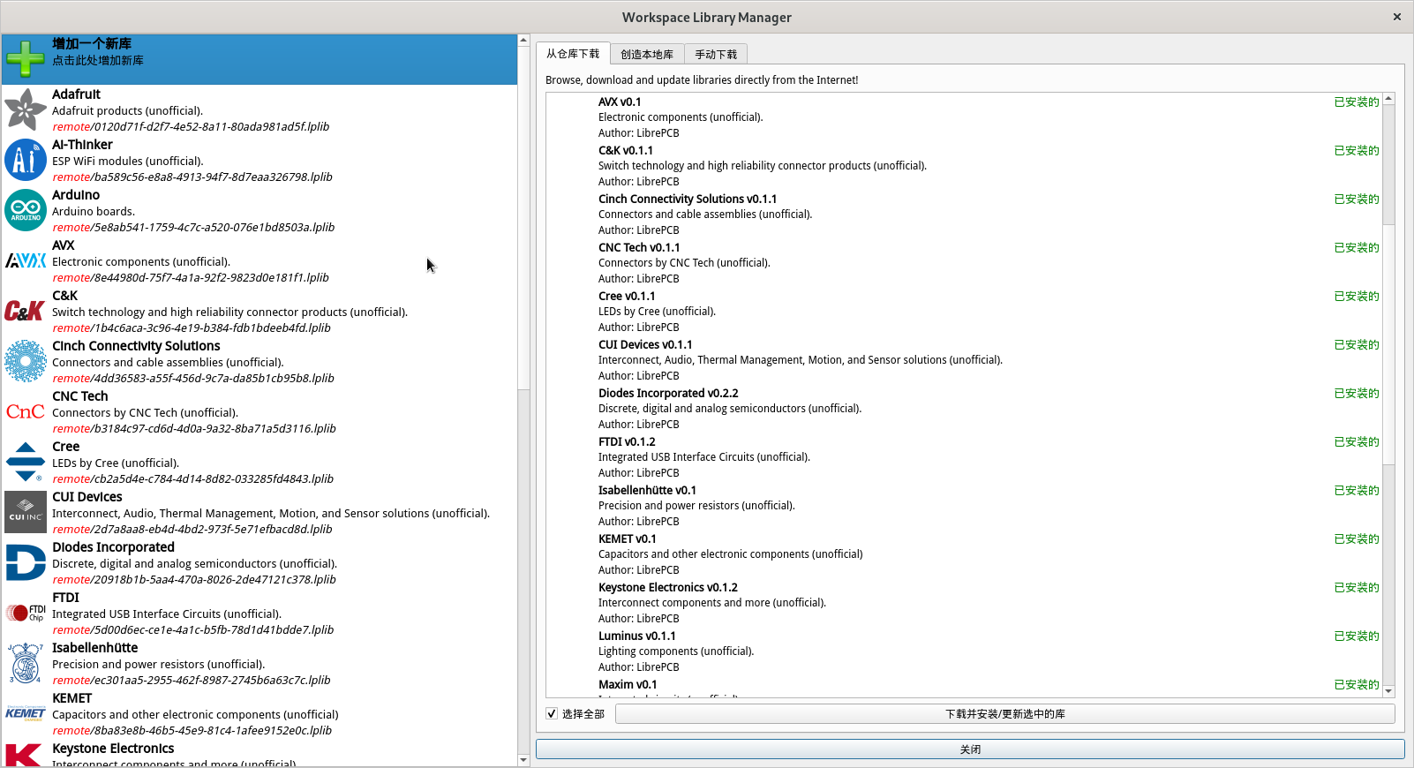Select the Adafruit flower logo icon
The width and height of the screenshot is (1414, 768).
coord(25,109)
